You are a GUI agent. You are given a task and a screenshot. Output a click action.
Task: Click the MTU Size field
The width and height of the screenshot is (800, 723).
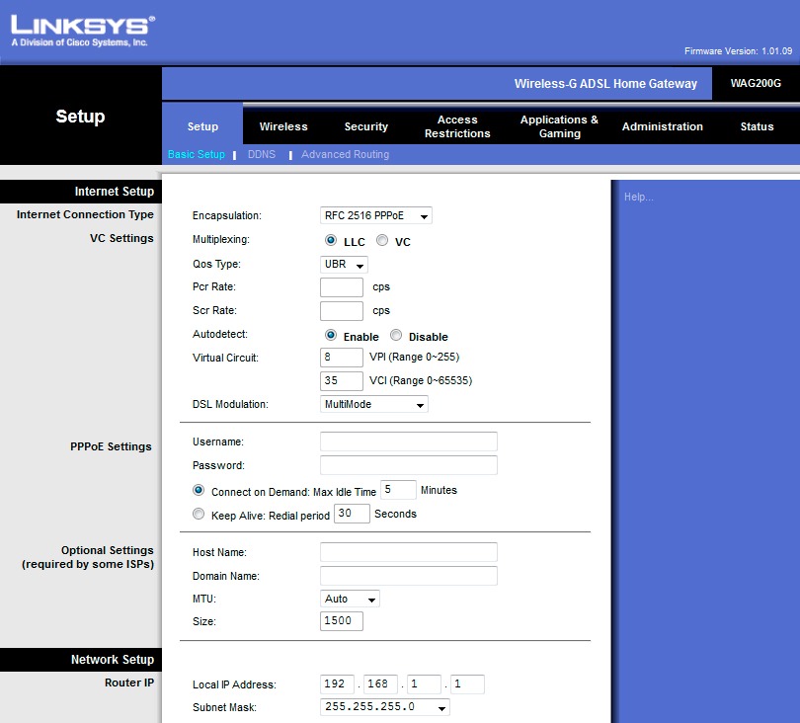point(342,621)
